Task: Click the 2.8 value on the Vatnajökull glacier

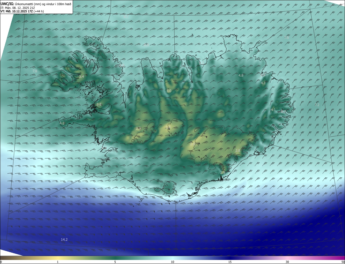Action: click(x=238, y=150)
